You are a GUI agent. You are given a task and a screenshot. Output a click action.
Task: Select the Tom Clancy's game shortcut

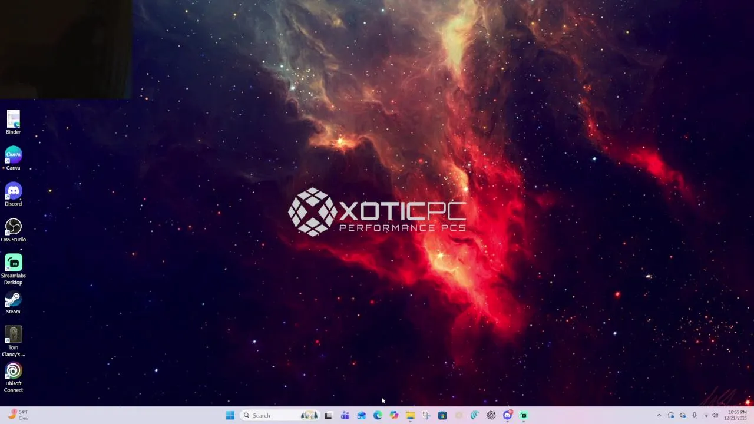pyautogui.click(x=13, y=342)
